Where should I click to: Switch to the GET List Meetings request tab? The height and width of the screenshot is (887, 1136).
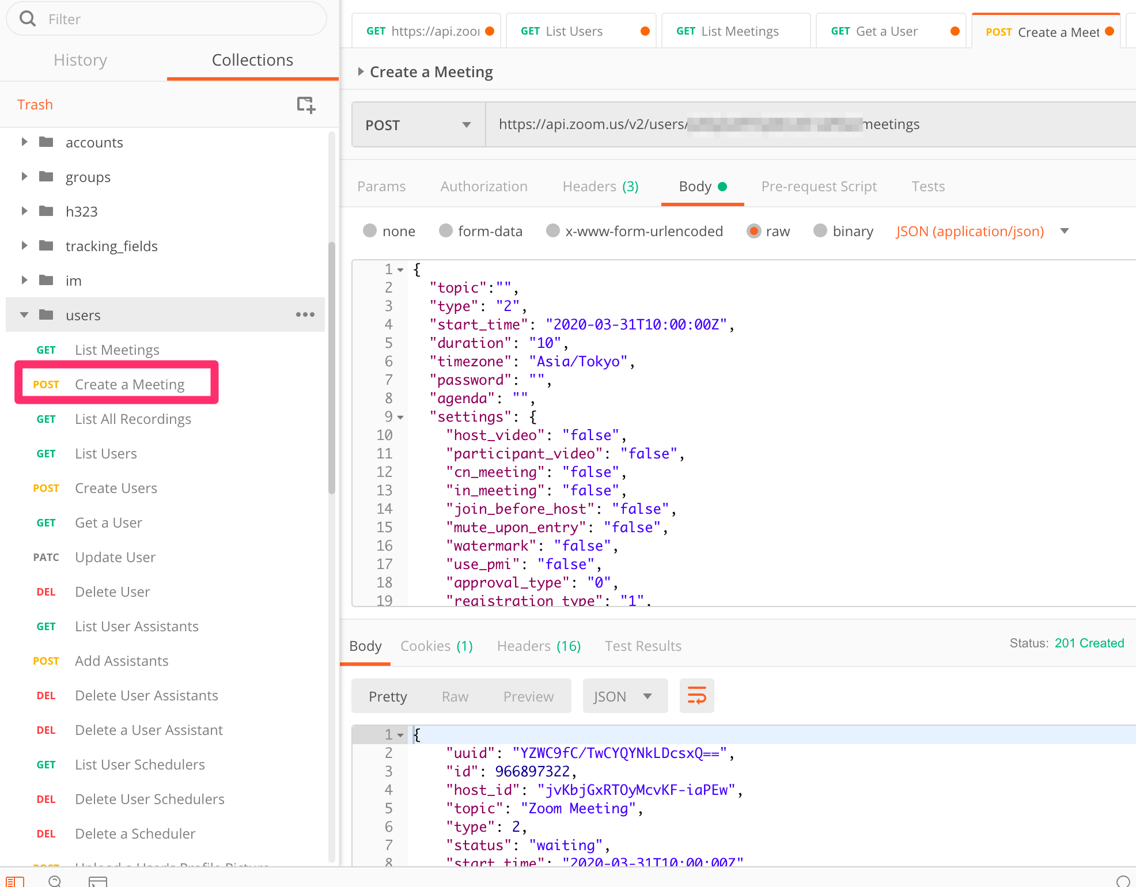pos(736,31)
